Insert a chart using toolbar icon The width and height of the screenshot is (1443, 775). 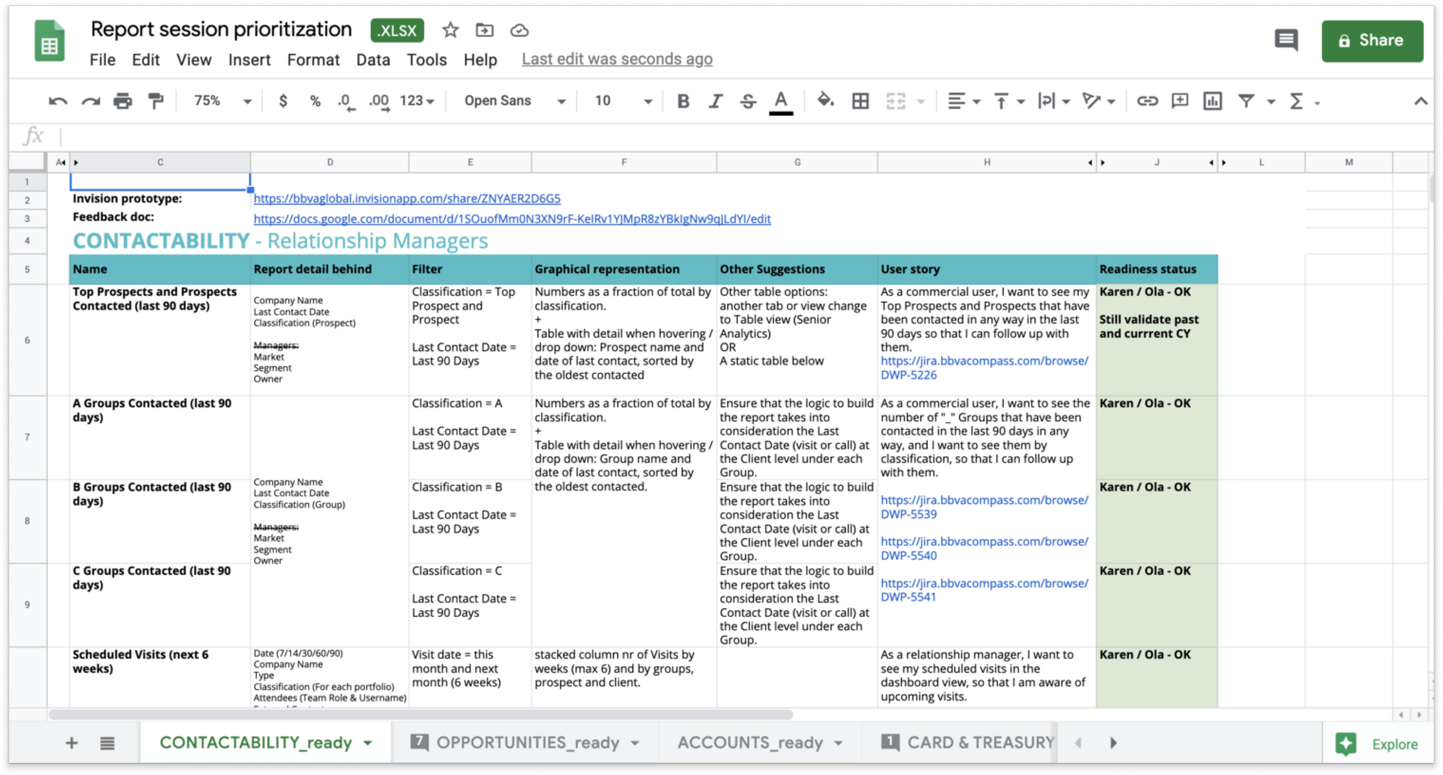pos(1212,101)
